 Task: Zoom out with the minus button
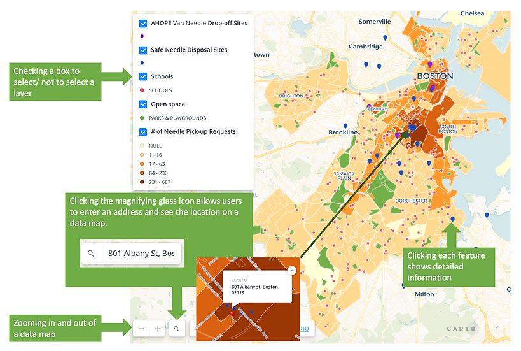[141, 329]
